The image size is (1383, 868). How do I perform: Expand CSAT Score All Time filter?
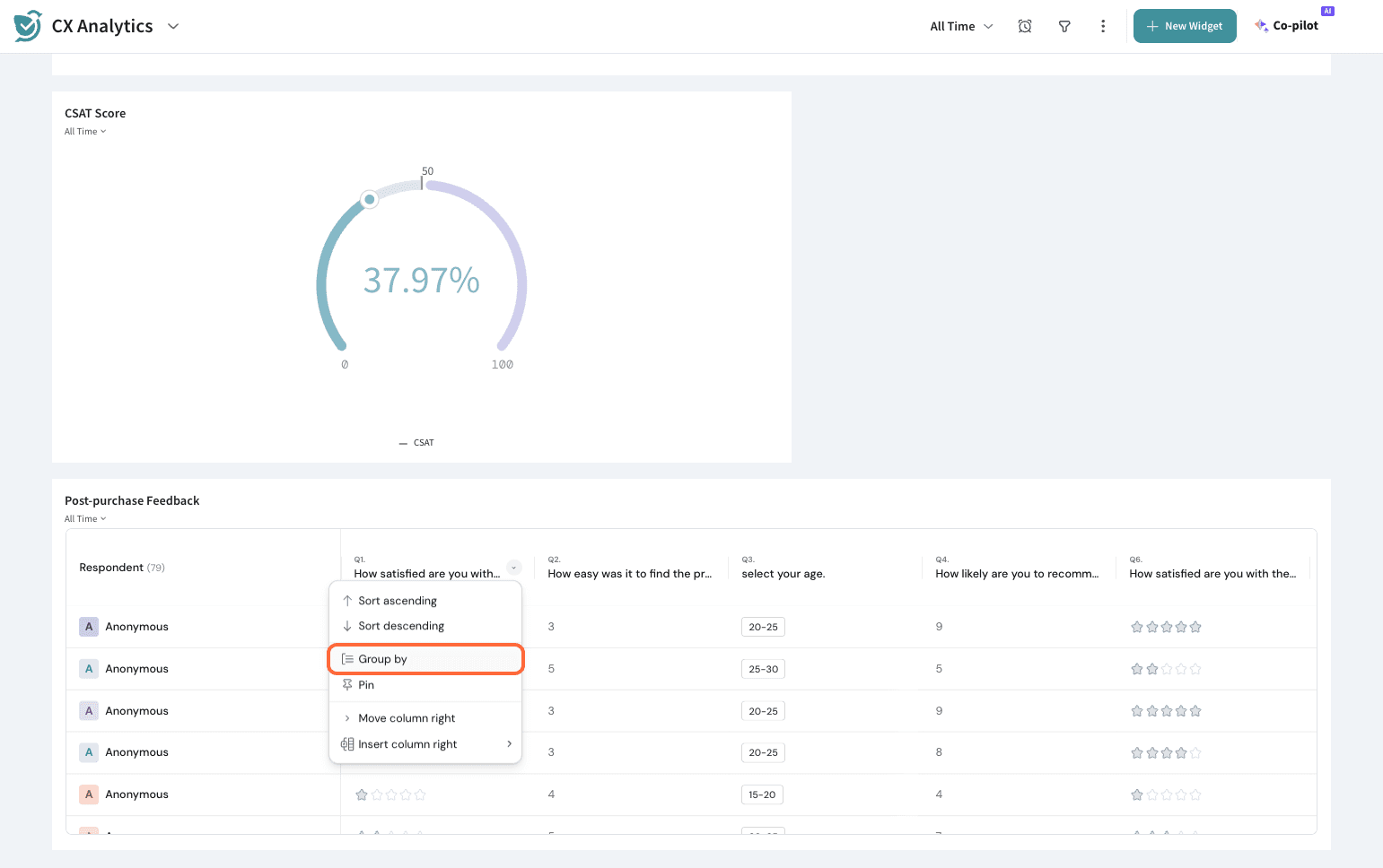pyautogui.click(x=85, y=132)
